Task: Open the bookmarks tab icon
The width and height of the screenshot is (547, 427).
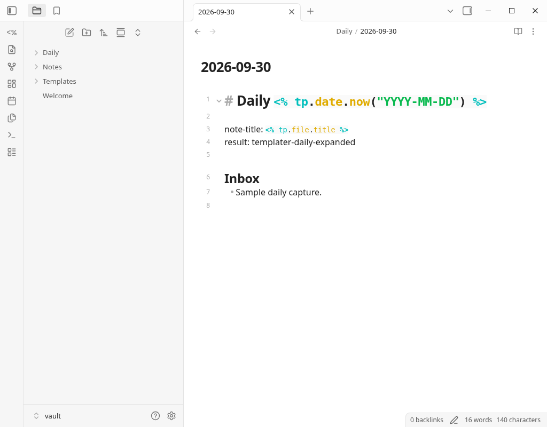Action: pyautogui.click(x=57, y=11)
